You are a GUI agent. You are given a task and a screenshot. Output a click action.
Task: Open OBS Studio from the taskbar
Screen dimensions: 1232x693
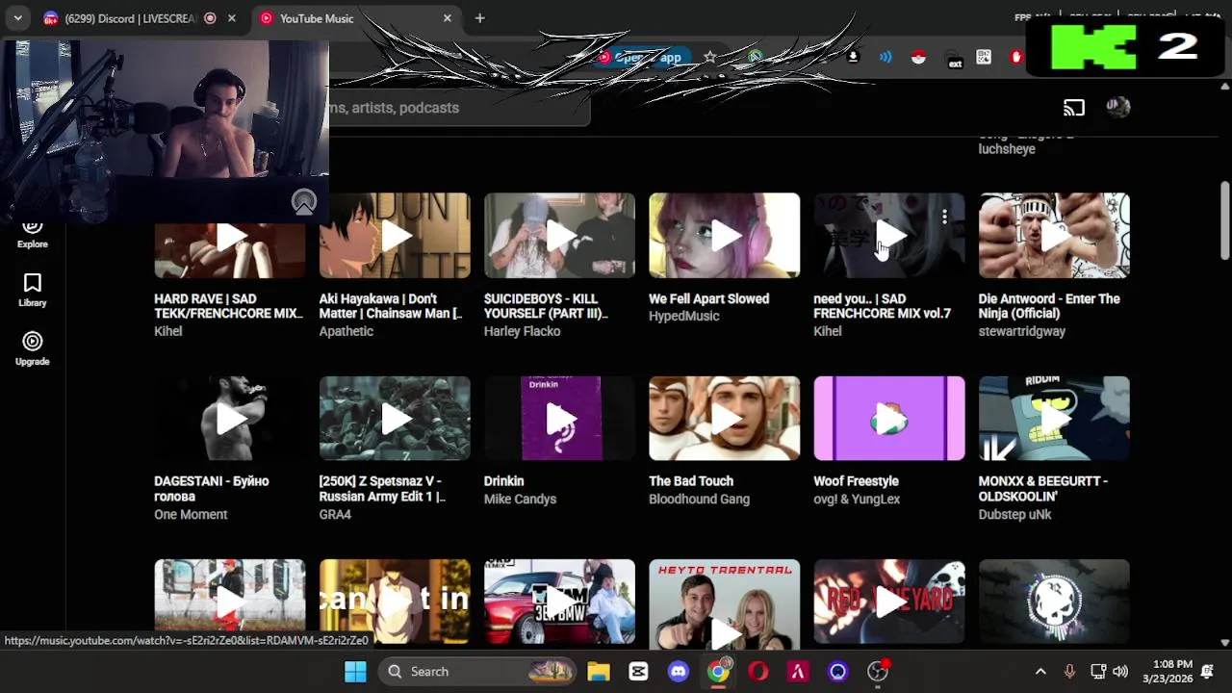click(878, 672)
